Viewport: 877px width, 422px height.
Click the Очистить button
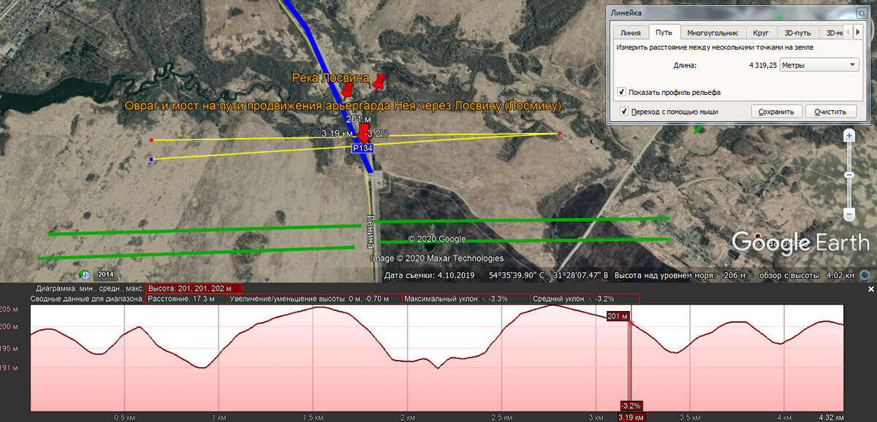point(831,112)
